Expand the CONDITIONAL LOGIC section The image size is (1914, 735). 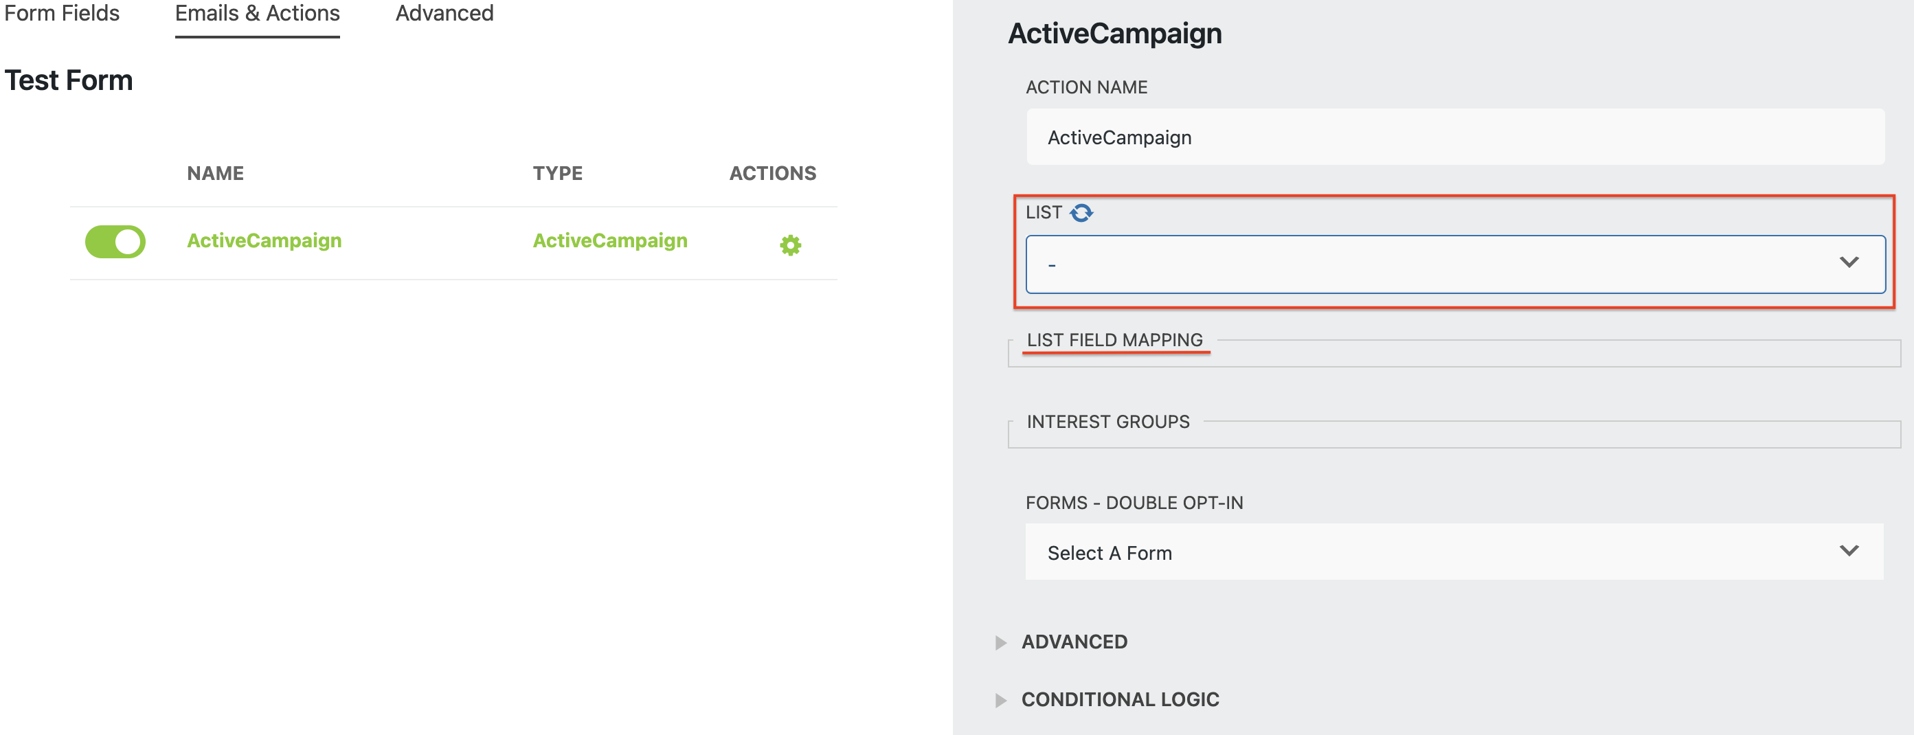tap(1120, 699)
